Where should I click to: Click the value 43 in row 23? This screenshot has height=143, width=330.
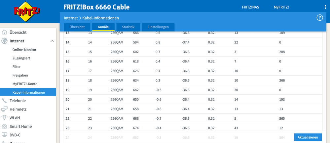236,128
